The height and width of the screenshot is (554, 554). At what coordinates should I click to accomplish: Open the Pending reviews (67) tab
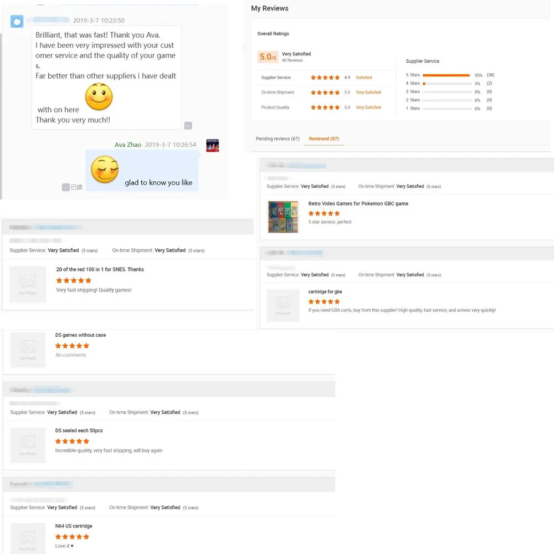[278, 138]
